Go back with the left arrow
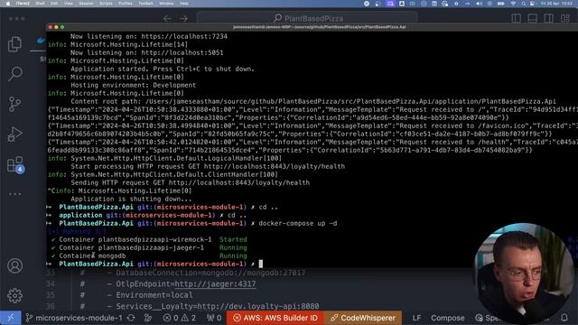The height and width of the screenshot is (325, 578). pyautogui.click(x=167, y=18)
